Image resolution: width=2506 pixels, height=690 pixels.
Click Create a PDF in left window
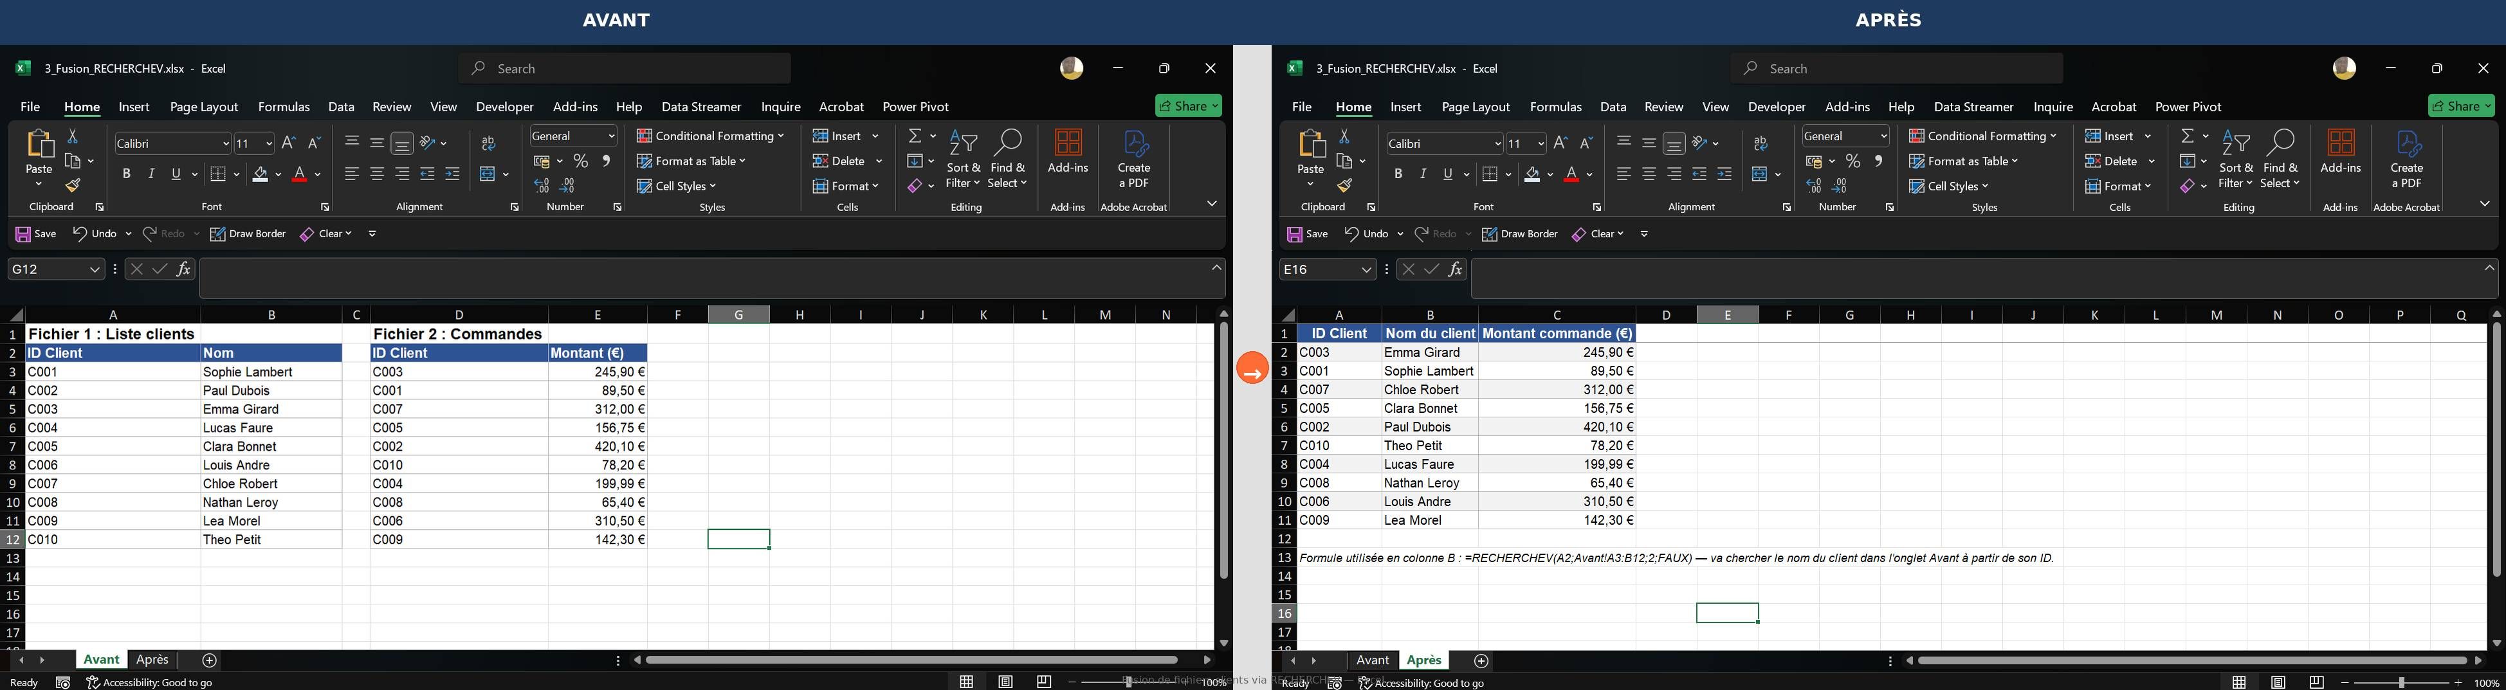tap(1134, 159)
